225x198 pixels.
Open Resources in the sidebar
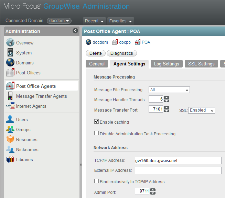pyautogui.click(x=27, y=139)
